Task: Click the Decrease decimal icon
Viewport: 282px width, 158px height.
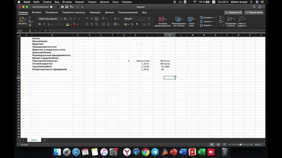Action: (x=148, y=24)
